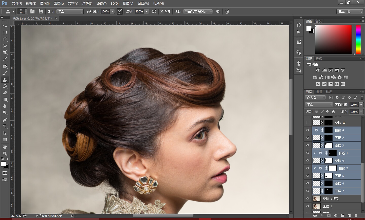Open the layer blend mode 正常 dropdown
Viewport: 365px width, 220px height.
click(x=319, y=105)
